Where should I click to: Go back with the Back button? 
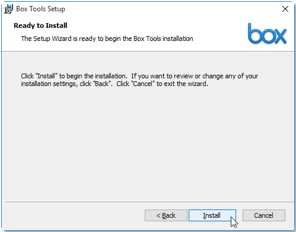click(166, 215)
